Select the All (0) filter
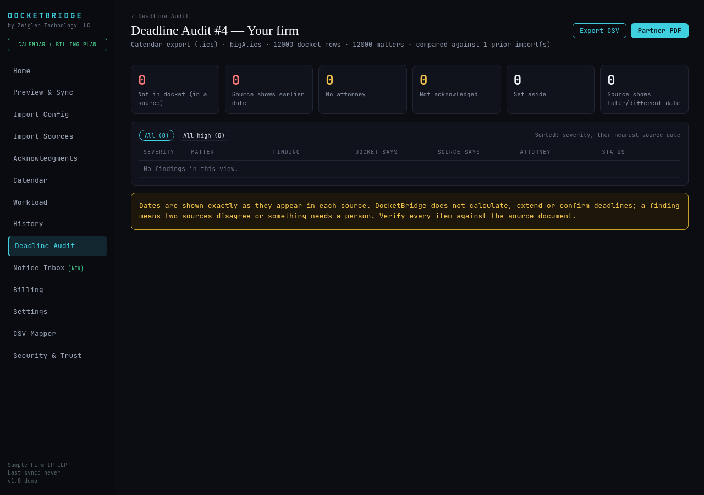The width and height of the screenshot is (704, 495). pos(157,135)
